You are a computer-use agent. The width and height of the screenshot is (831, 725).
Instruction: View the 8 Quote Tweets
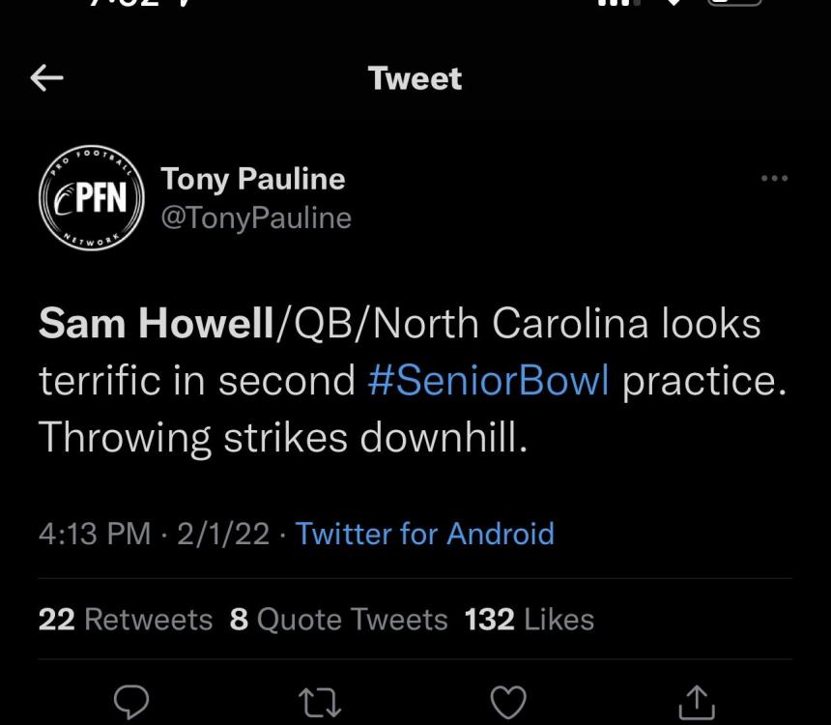(338, 619)
